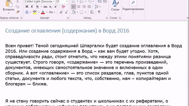This screenshot has height=106, width=189.
Task: Open shading color dropdown arrow
Action: click(x=77, y=12)
